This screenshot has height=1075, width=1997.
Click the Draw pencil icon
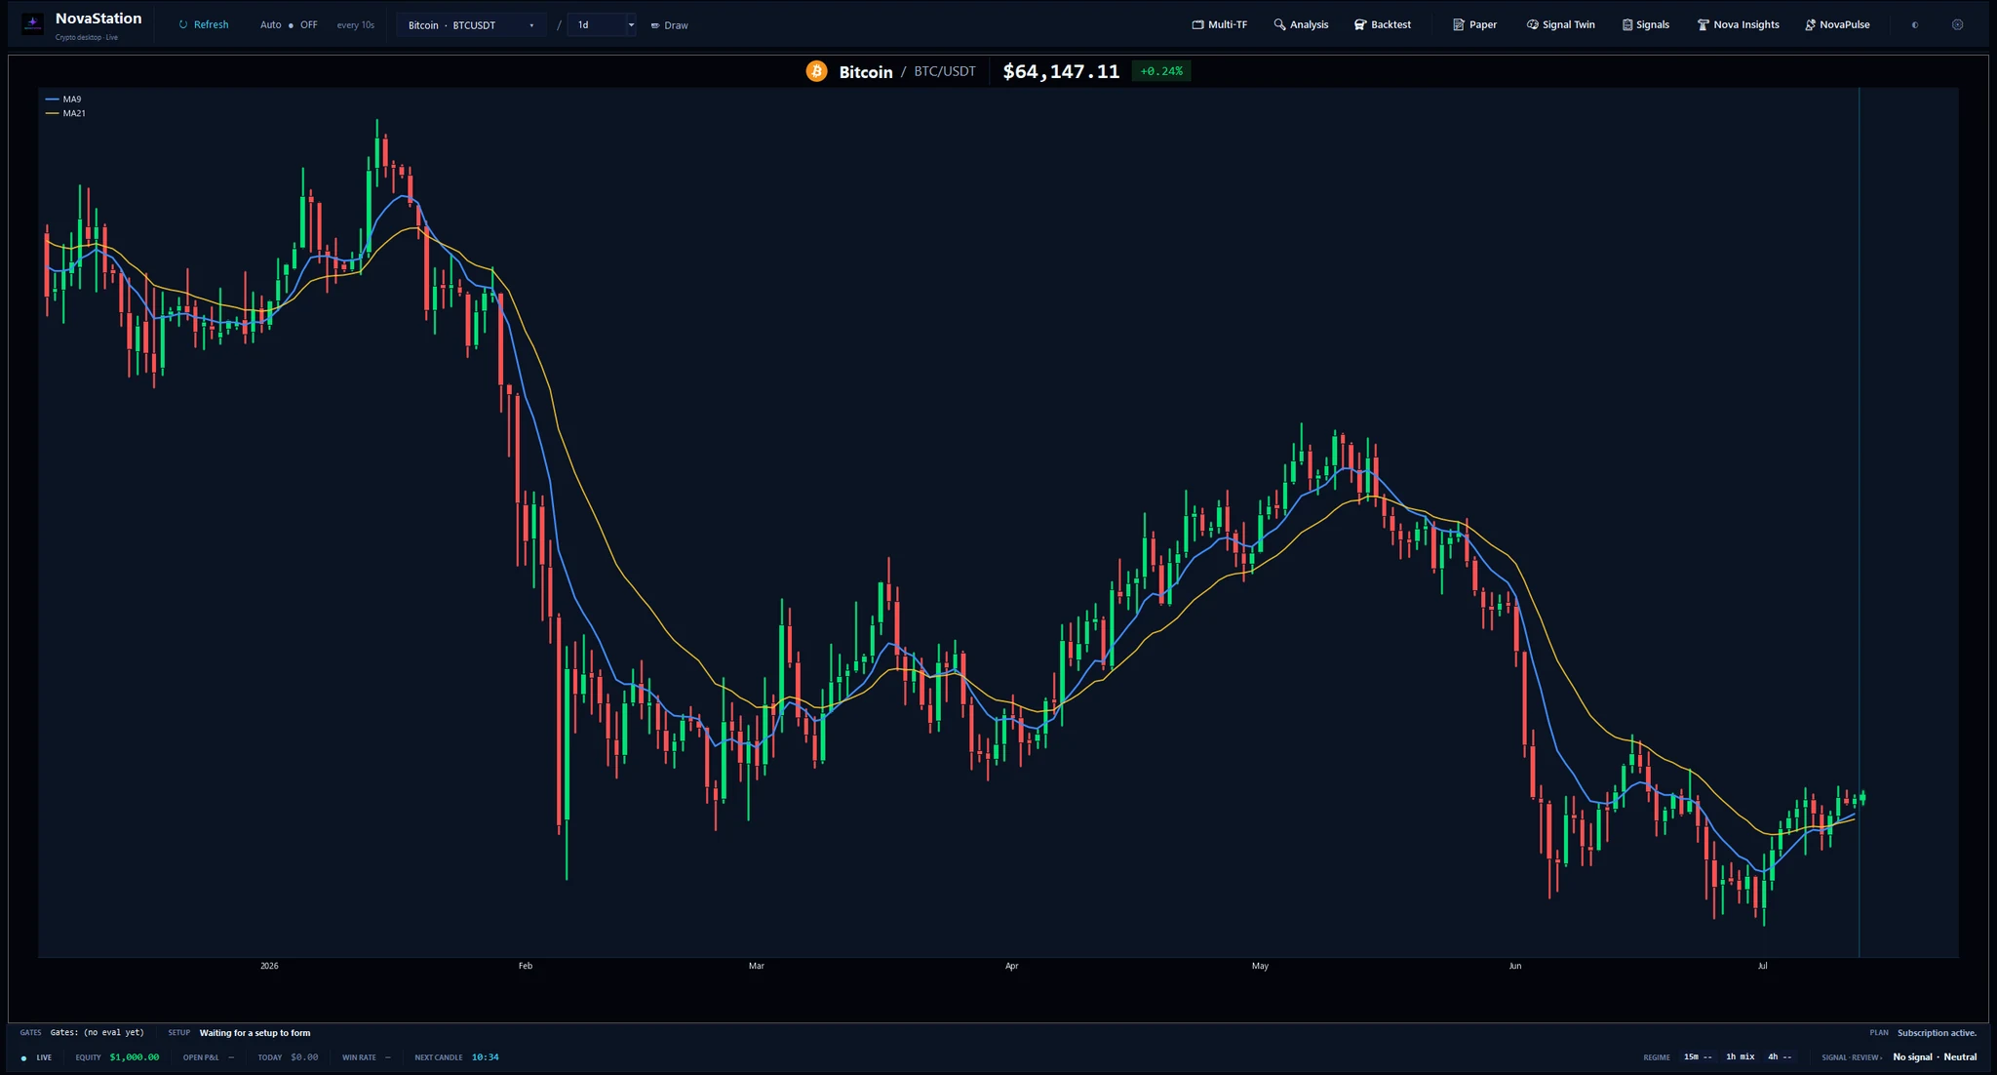click(x=655, y=26)
